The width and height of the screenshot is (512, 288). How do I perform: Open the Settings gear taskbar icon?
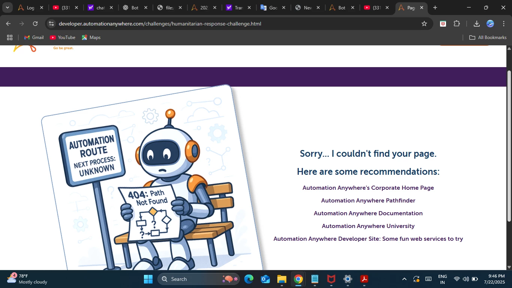point(348,279)
